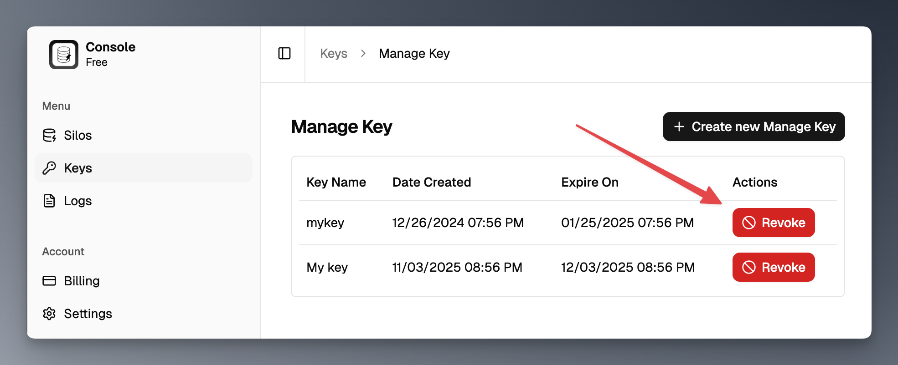Toggle the sidebar panel icon
898x365 pixels.
coord(284,53)
